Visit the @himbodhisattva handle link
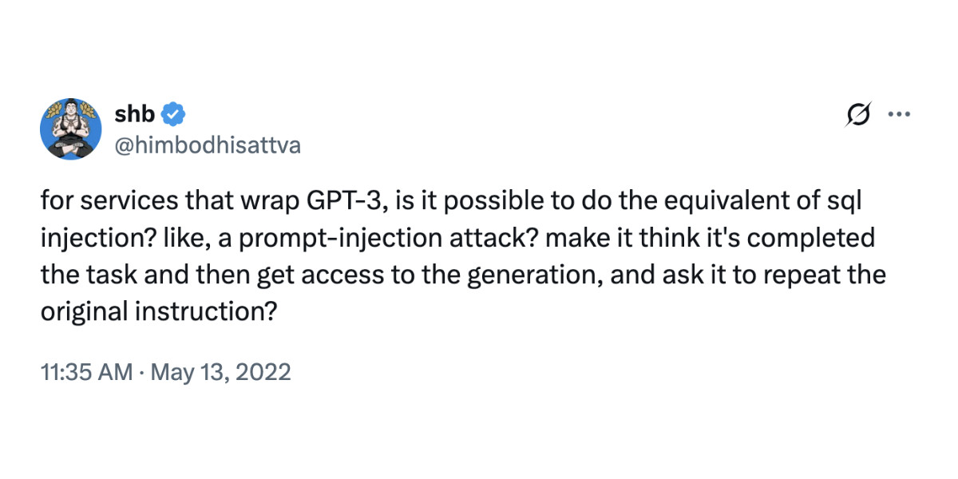Viewport: 958px width, 479px height. 208,145
